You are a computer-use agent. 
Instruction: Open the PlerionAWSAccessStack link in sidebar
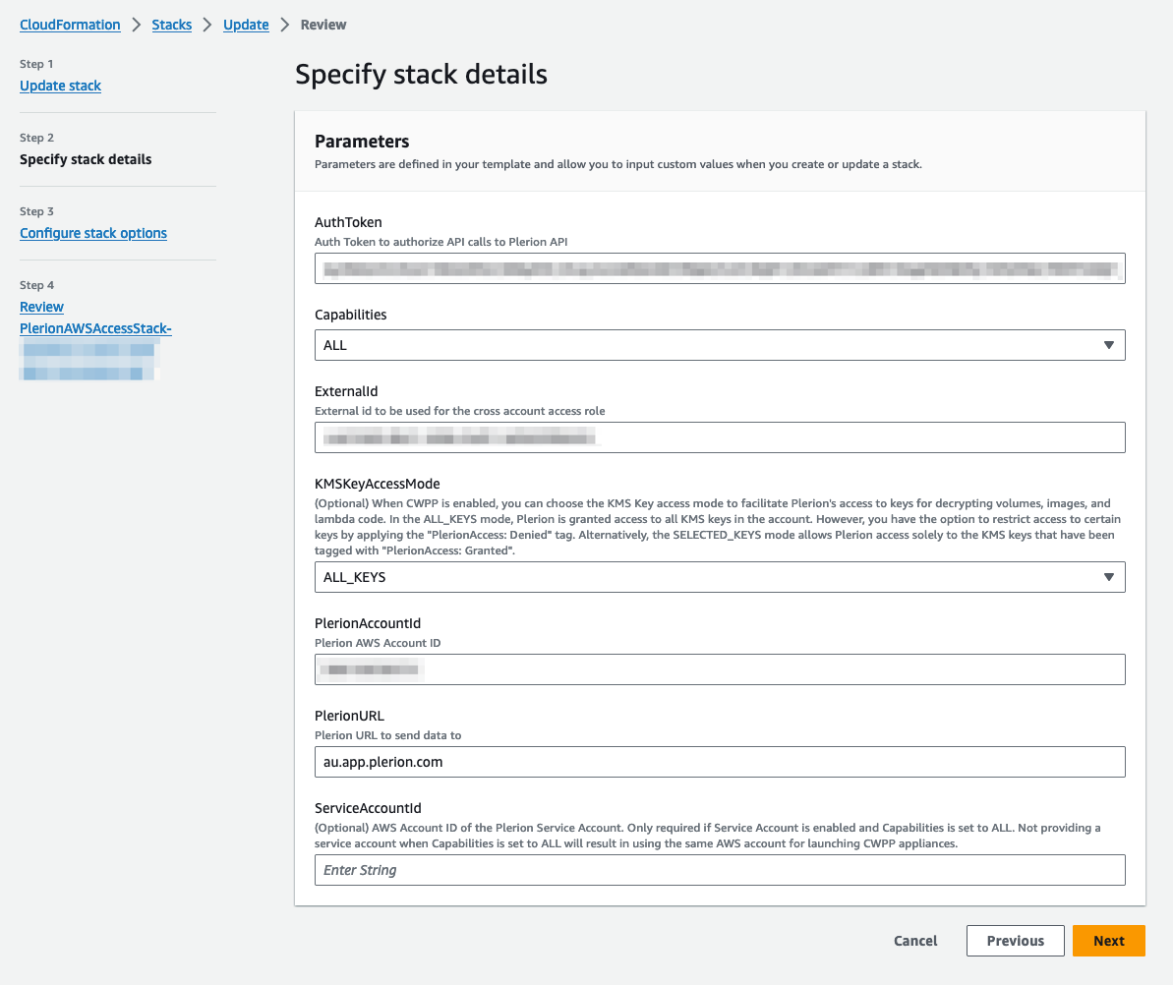tap(95, 328)
